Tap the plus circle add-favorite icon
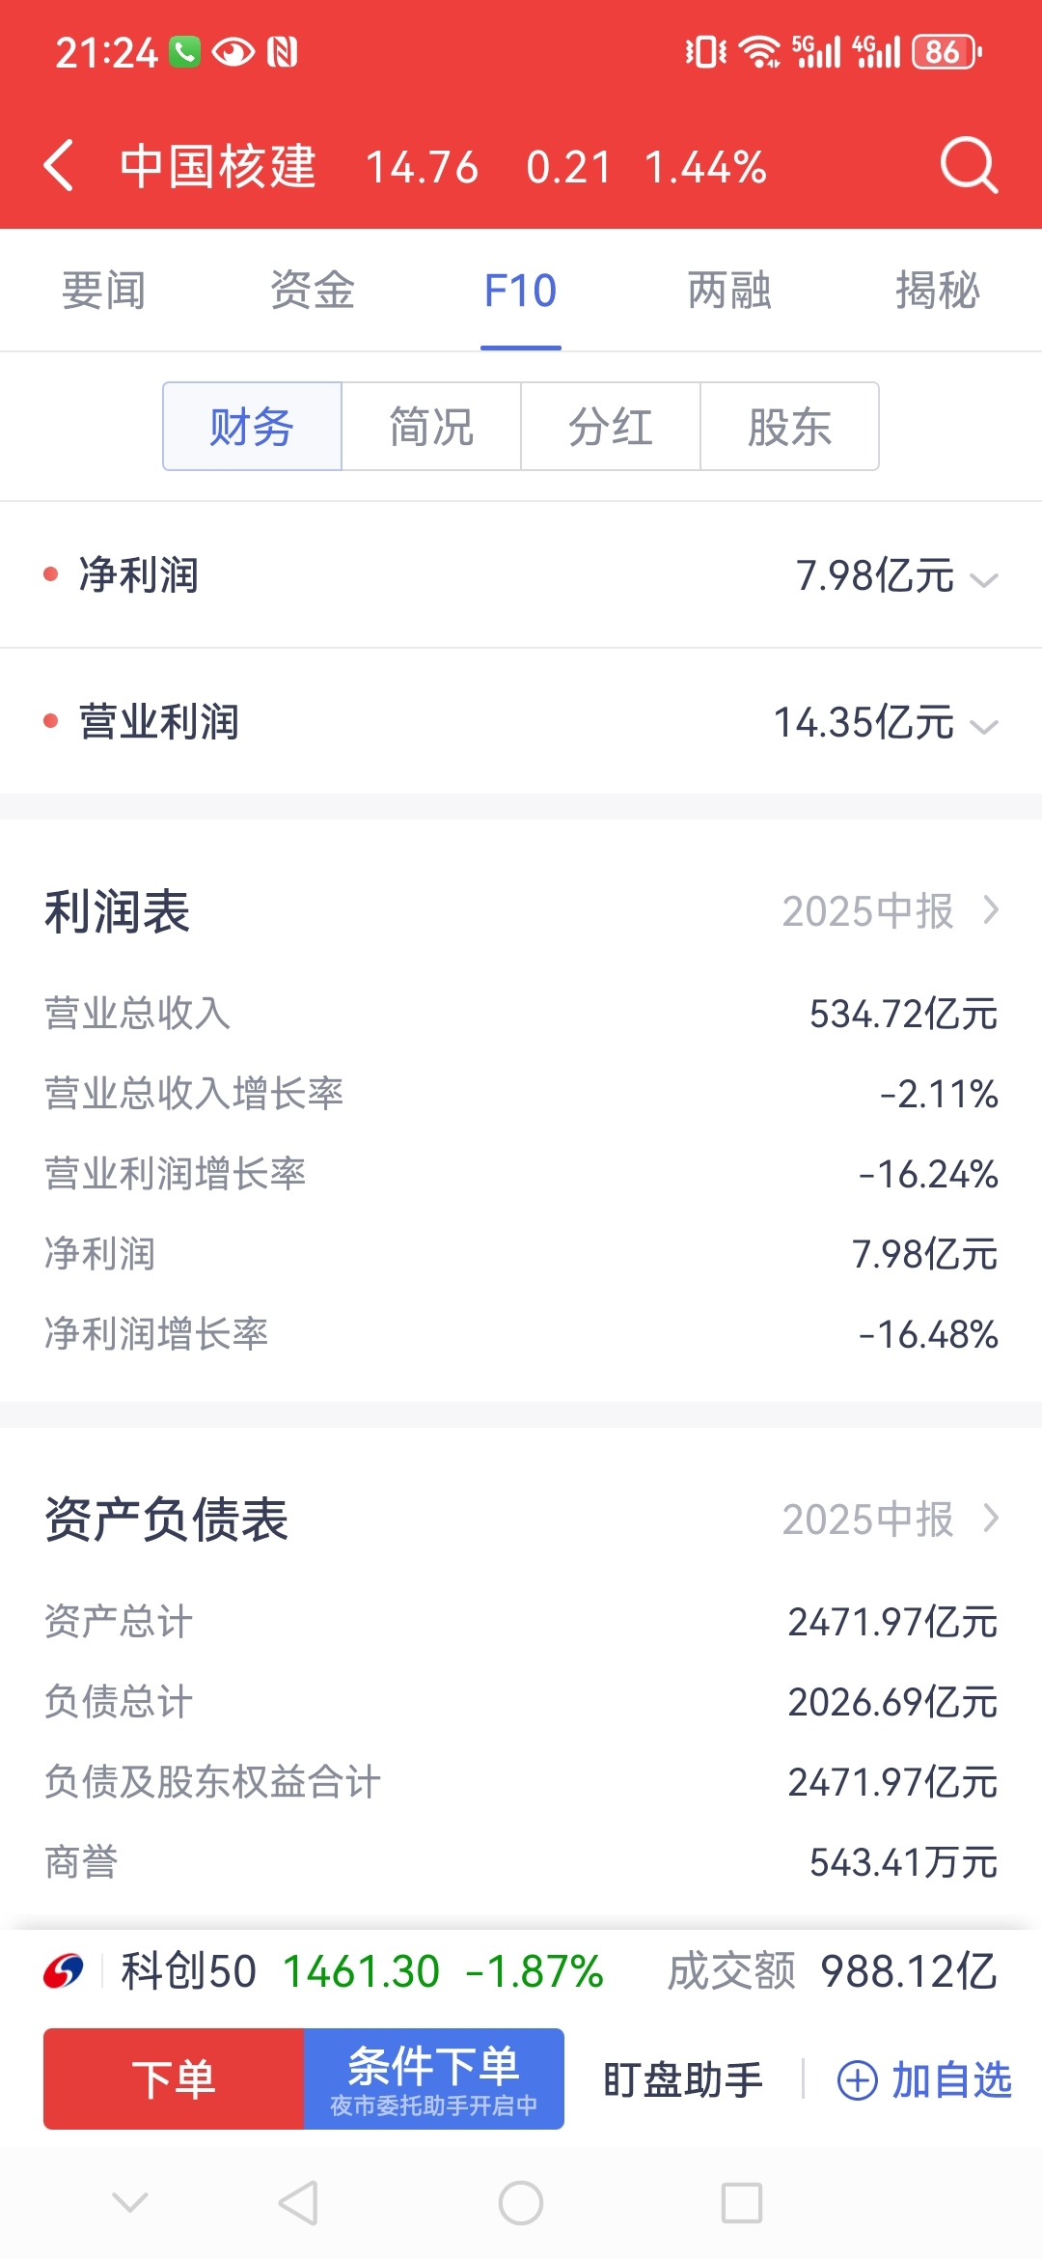Image resolution: width=1042 pixels, height=2259 pixels. tap(857, 2079)
